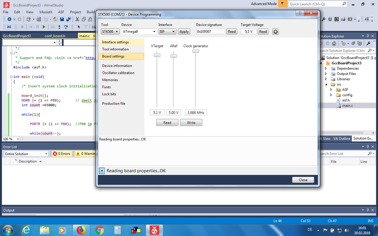Switch to the VA Outline tab

[342, 138]
